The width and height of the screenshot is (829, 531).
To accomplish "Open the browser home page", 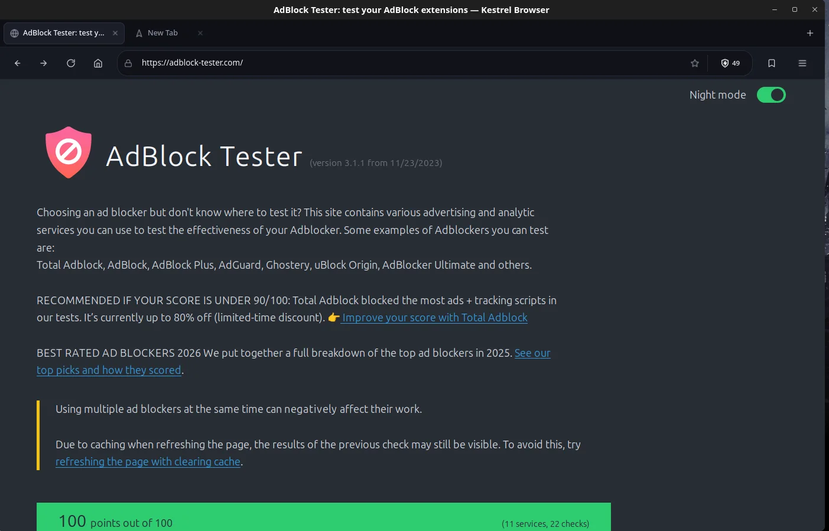I will 98,63.
